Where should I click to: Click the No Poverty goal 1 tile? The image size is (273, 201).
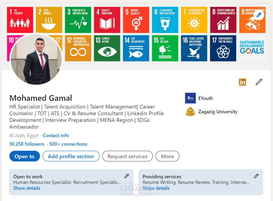pyautogui.click(x=20, y=20)
